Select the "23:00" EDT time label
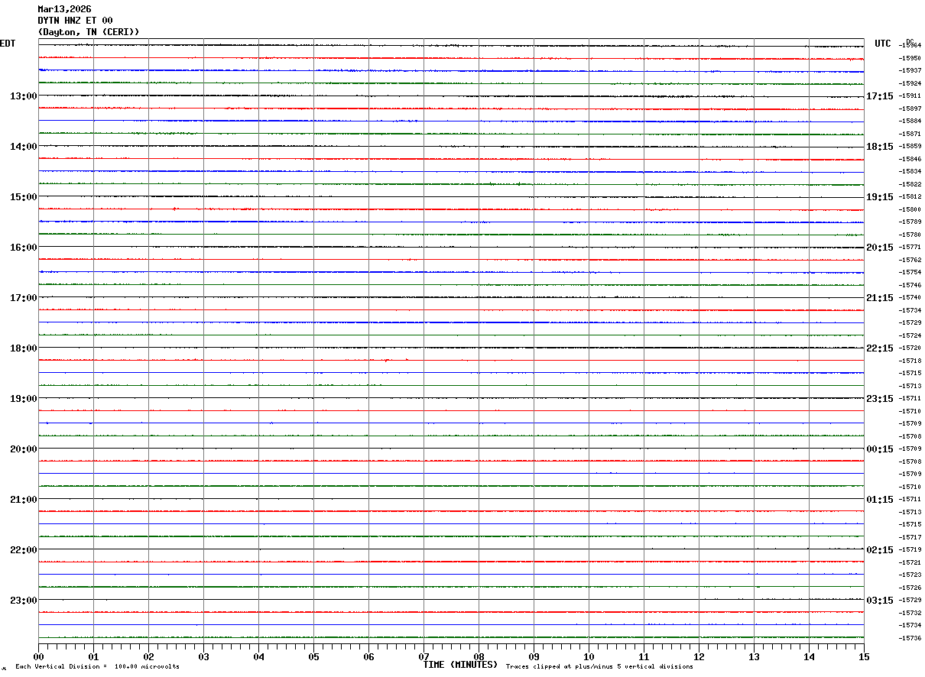The height and width of the screenshot is (677, 925). click(23, 601)
